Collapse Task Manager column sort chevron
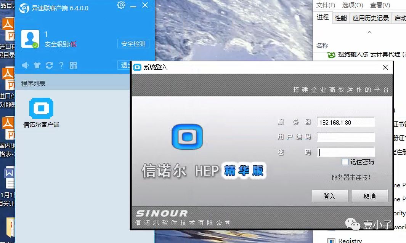Image resolution: width=406 pixels, height=243 pixels. (369, 32)
